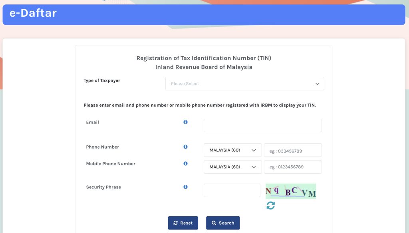Click the e-Daftar header title
Screen dimensions: 409x233
point(33,14)
